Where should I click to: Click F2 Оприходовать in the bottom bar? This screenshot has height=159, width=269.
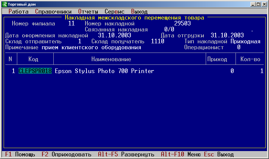point(66,154)
